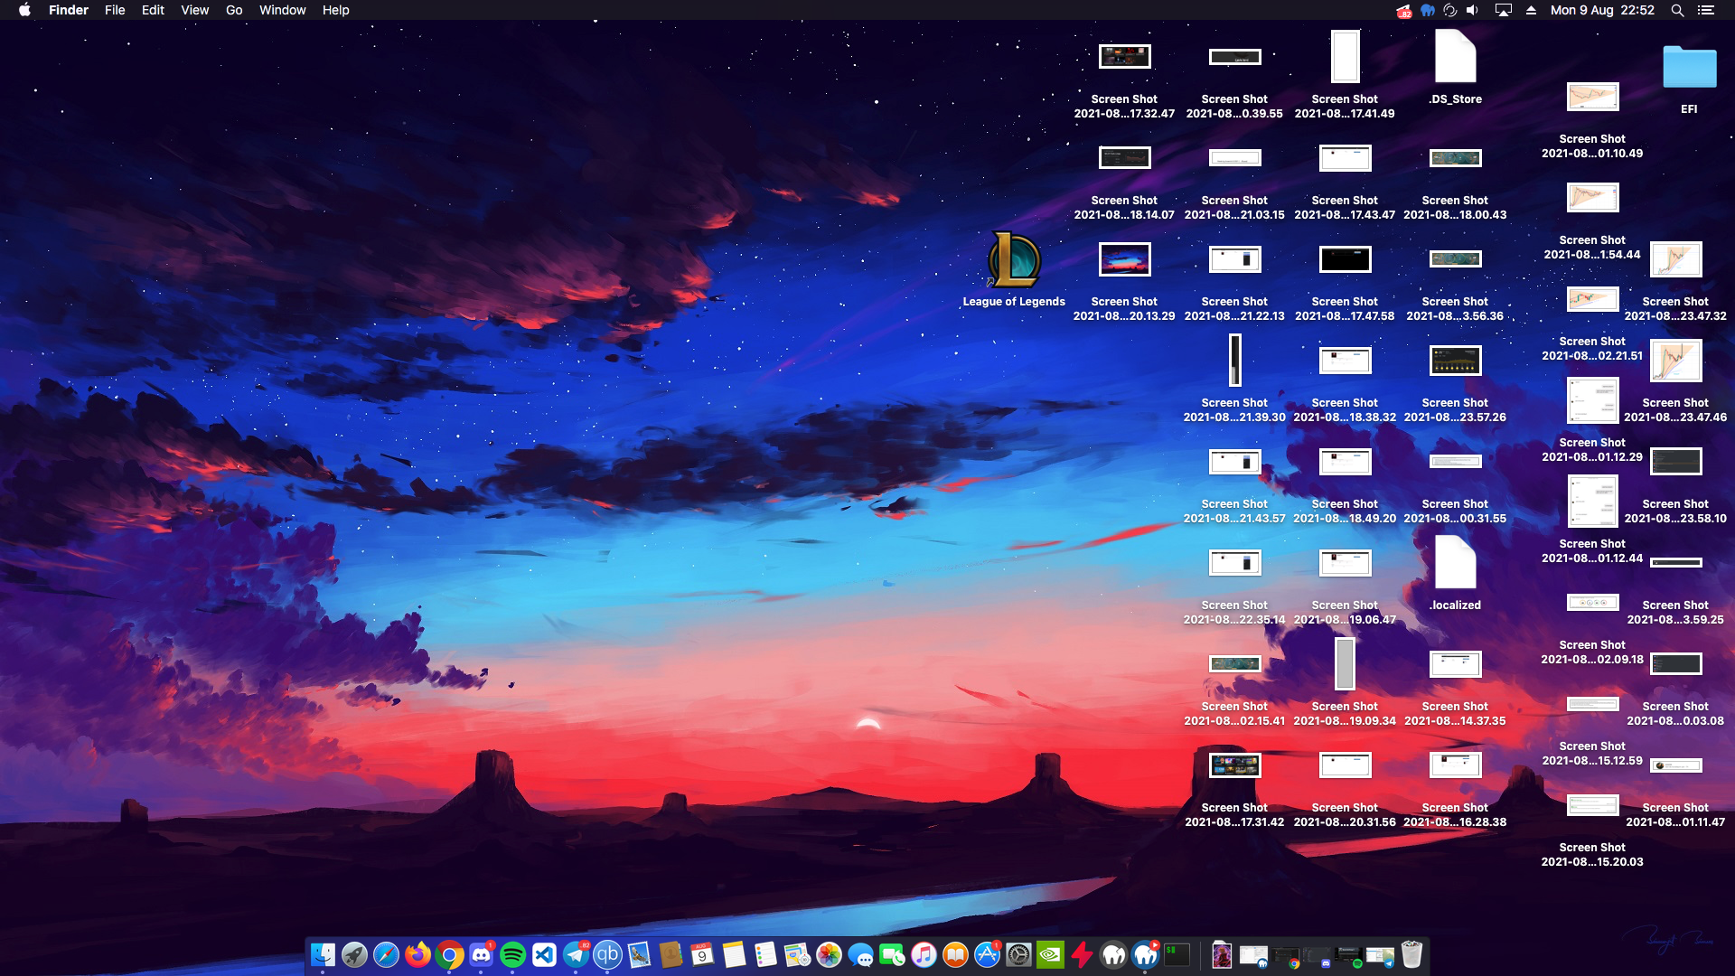1735x976 pixels.
Task: Open the File menu
Action: click(115, 10)
